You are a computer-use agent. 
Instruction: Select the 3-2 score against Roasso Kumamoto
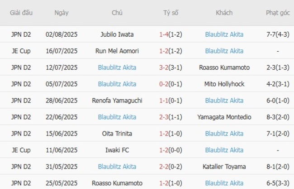(165, 68)
